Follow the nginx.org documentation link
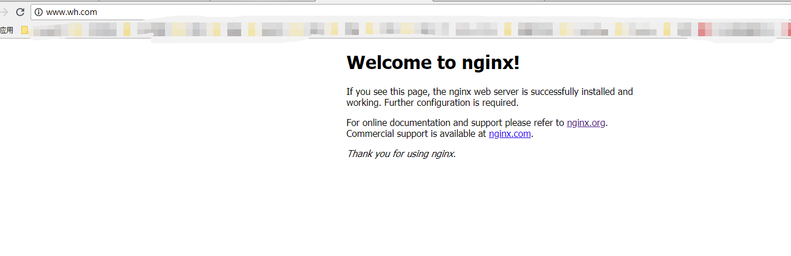The width and height of the screenshot is (791, 256). tap(586, 123)
